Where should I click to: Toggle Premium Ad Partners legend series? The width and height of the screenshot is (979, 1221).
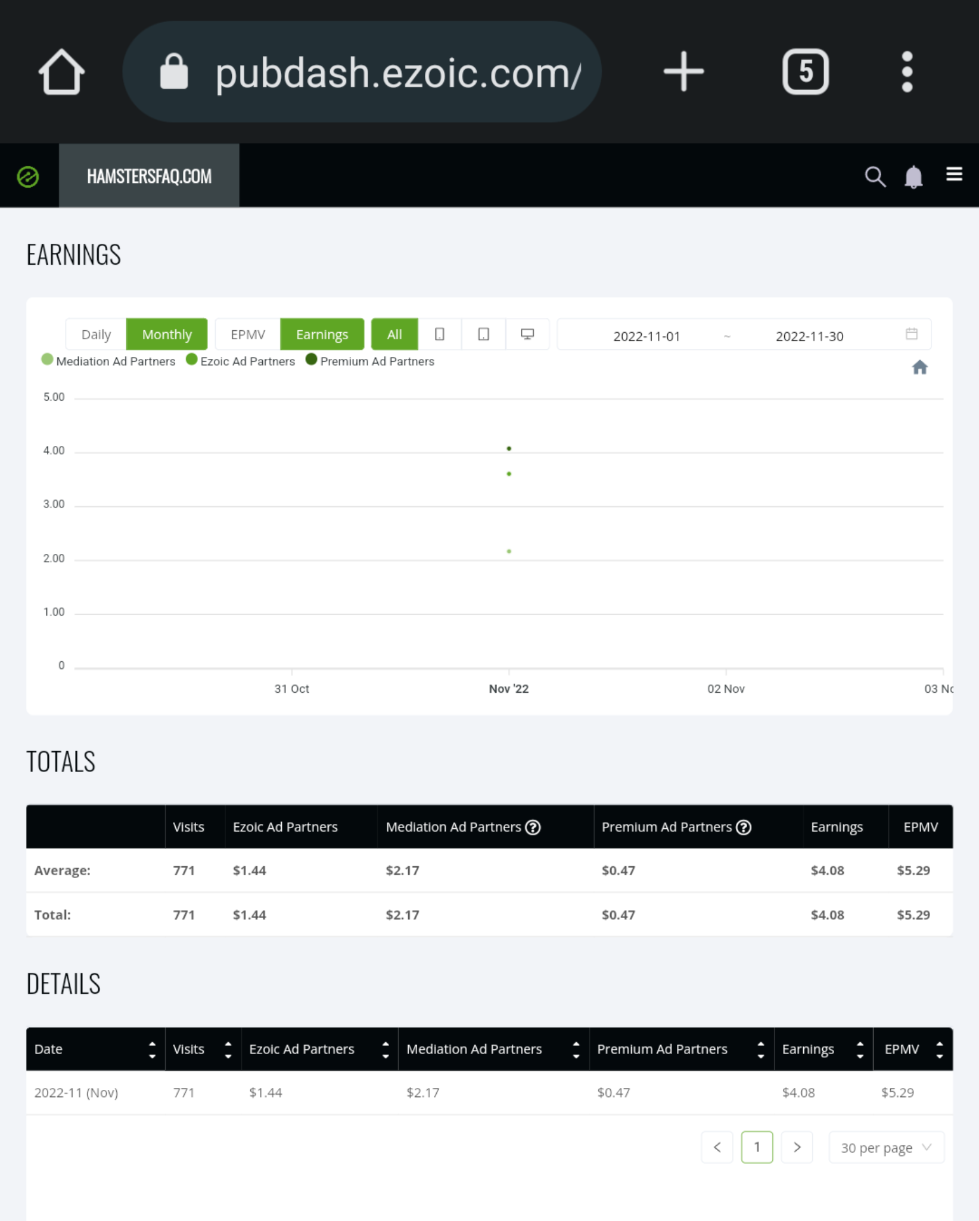point(370,361)
